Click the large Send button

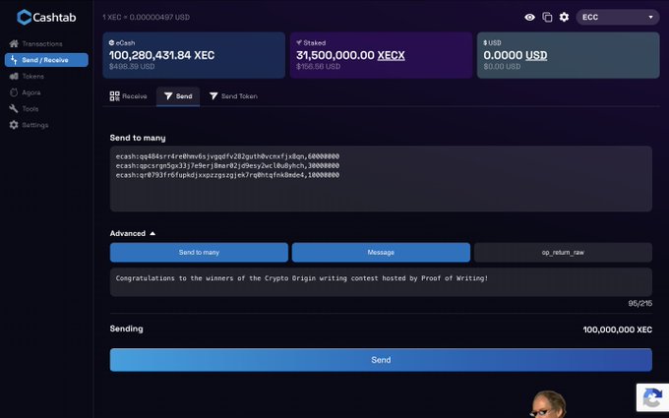point(381,360)
